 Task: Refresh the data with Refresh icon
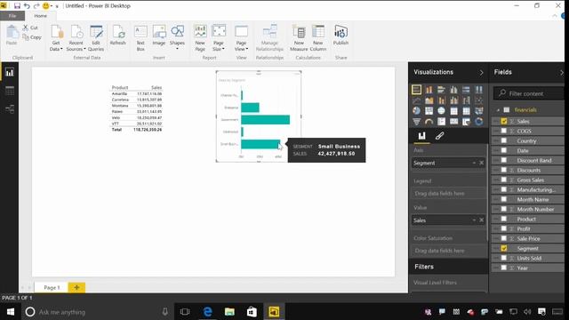pos(118,36)
